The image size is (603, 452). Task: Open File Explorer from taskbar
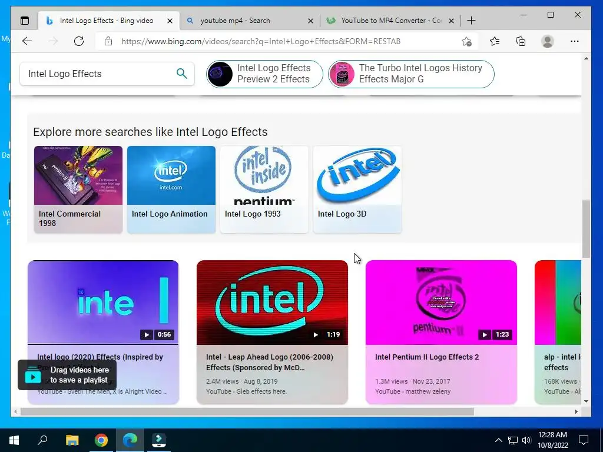click(72, 440)
